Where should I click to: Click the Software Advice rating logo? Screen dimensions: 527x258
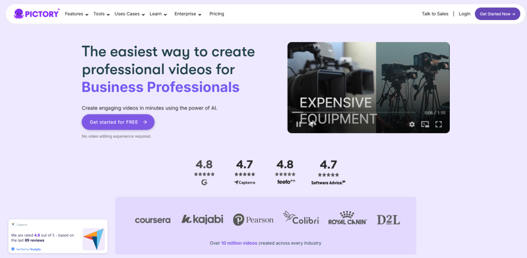pos(328,182)
